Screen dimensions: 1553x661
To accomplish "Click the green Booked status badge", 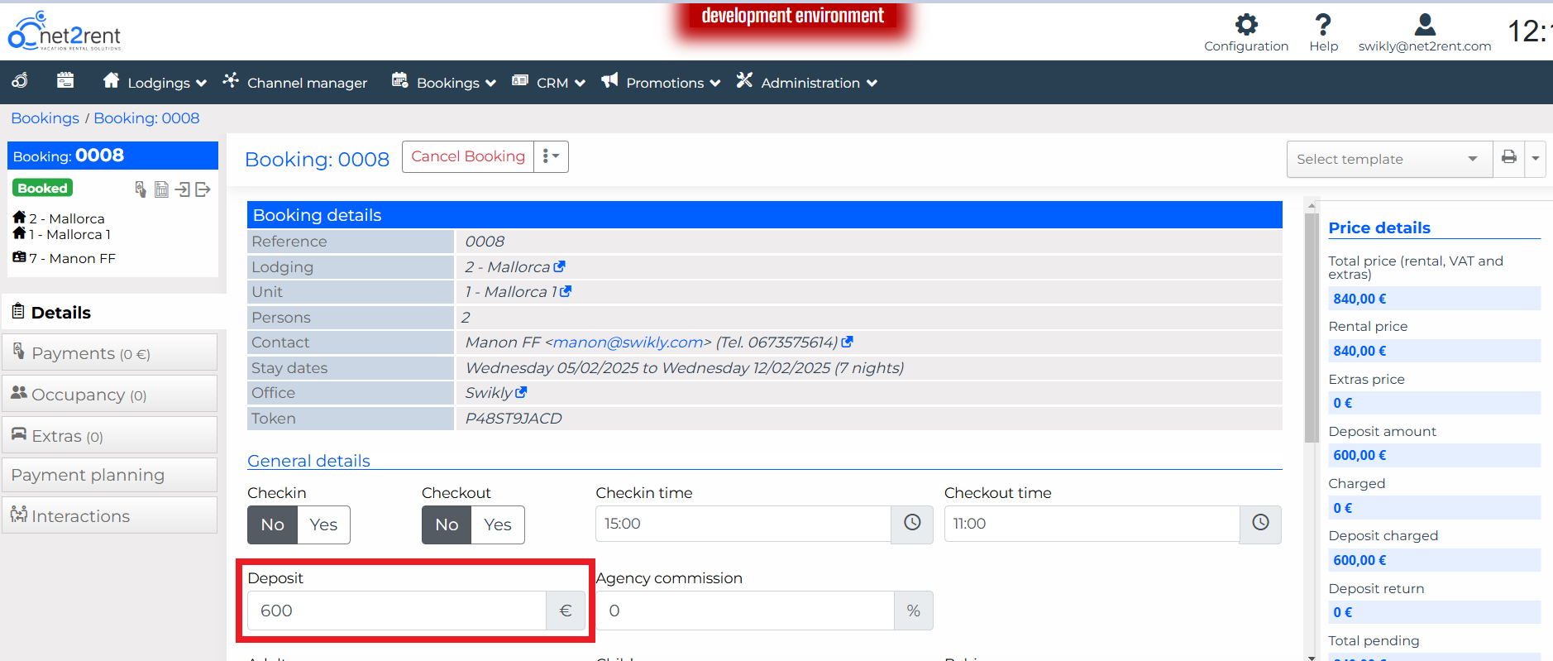I will pyautogui.click(x=43, y=188).
